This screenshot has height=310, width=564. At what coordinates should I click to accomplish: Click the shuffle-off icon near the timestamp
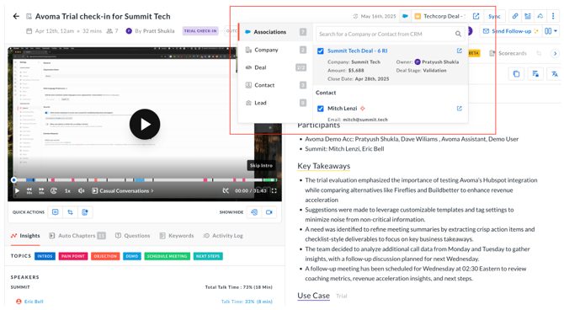click(226, 191)
